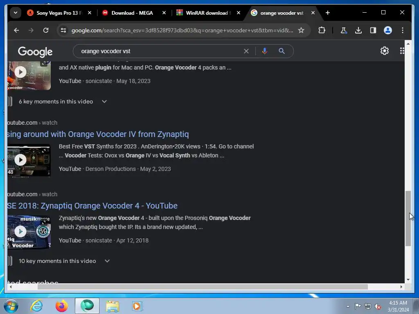Clear the search query with X
419x314 pixels.
(246, 51)
